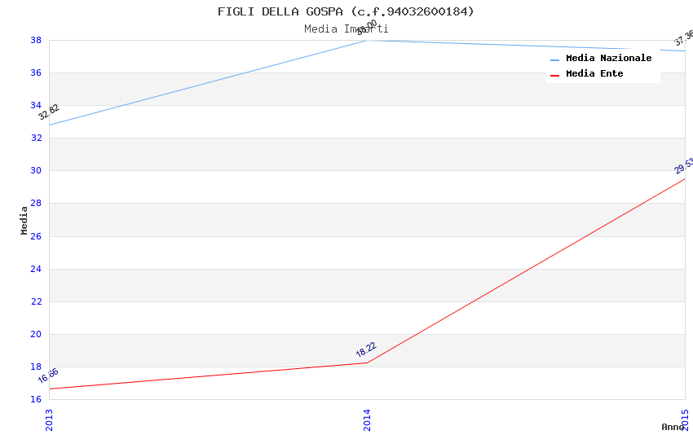Click the 38 y-axis tick label
693x448 pixels.
[x=36, y=40]
